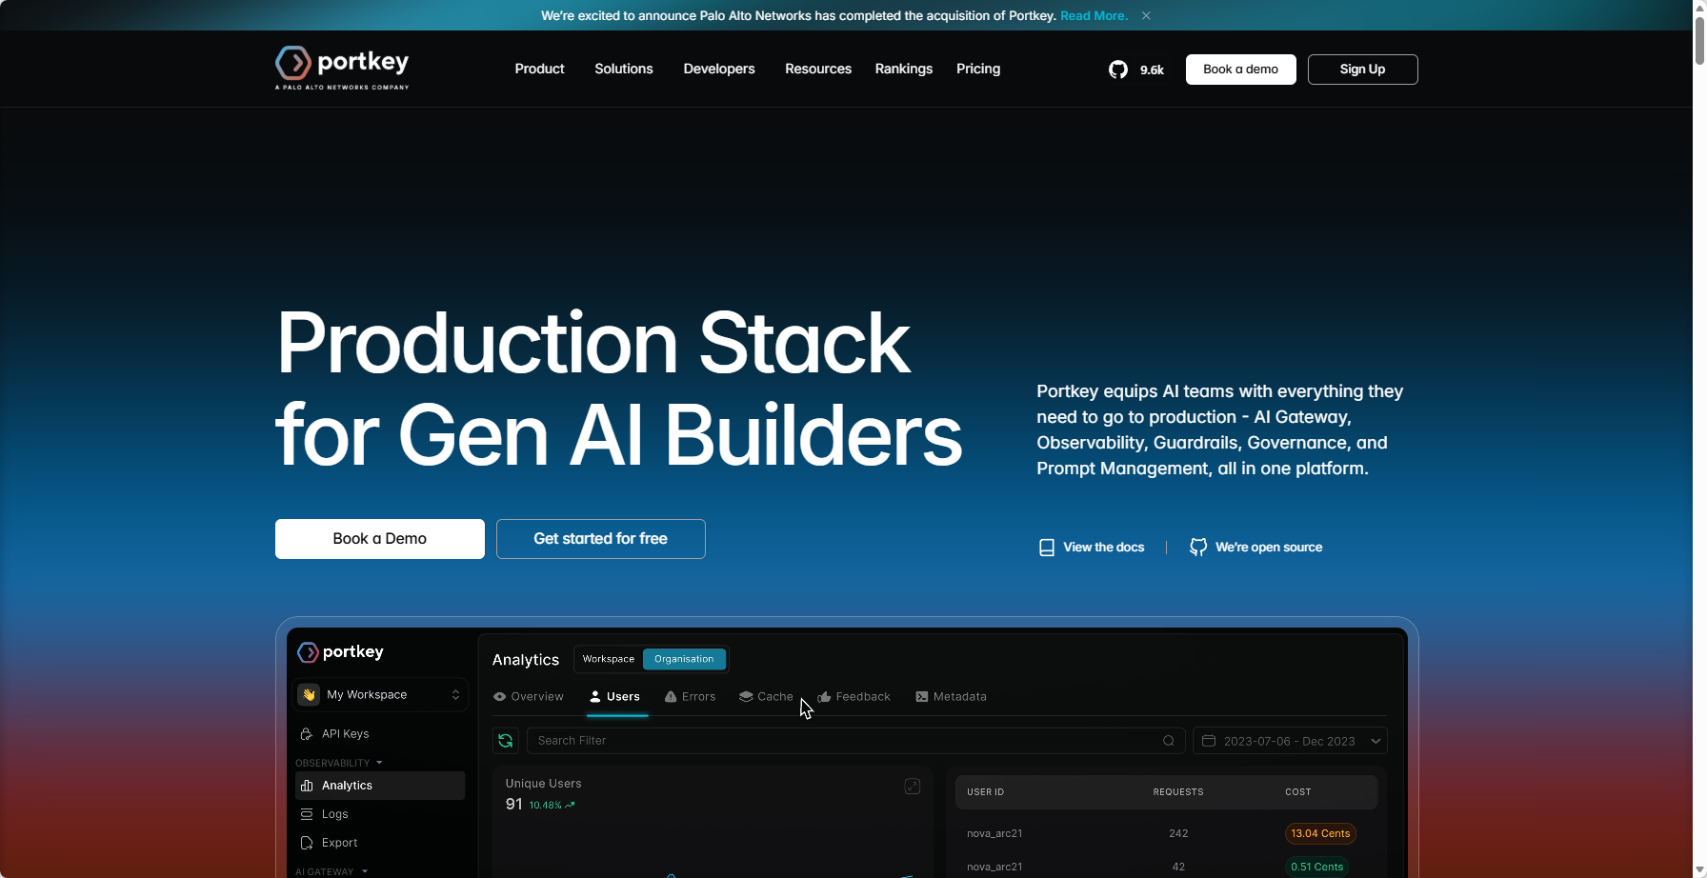Image resolution: width=1707 pixels, height=878 pixels.
Task: Click the thumbs-up icon on Feedback tab
Action: point(824,697)
